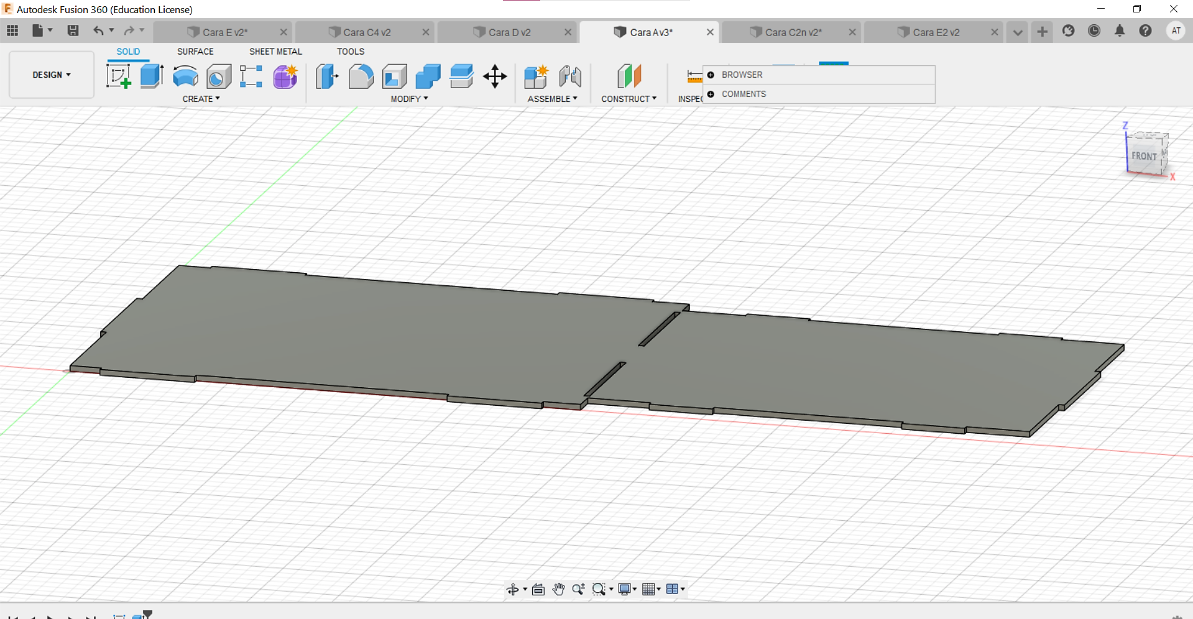Open the redo history dropdown arrow
Image resolution: width=1193 pixels, height=619 pixels.
[142, 30]
